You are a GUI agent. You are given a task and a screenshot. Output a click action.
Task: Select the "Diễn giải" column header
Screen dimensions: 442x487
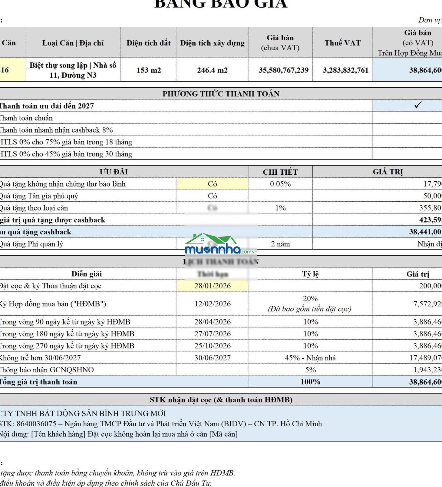[87, 274]
